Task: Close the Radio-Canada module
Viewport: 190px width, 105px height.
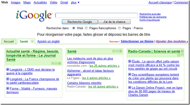Action: point(182,51)
